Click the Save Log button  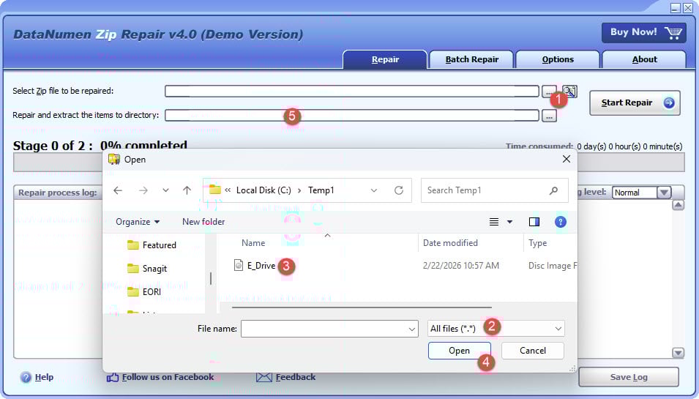pos(629,377)
